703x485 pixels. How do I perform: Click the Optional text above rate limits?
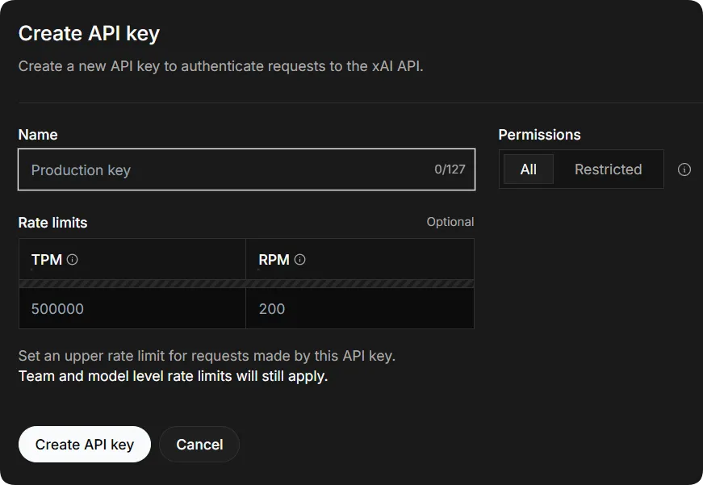click(x=450, y=222)
